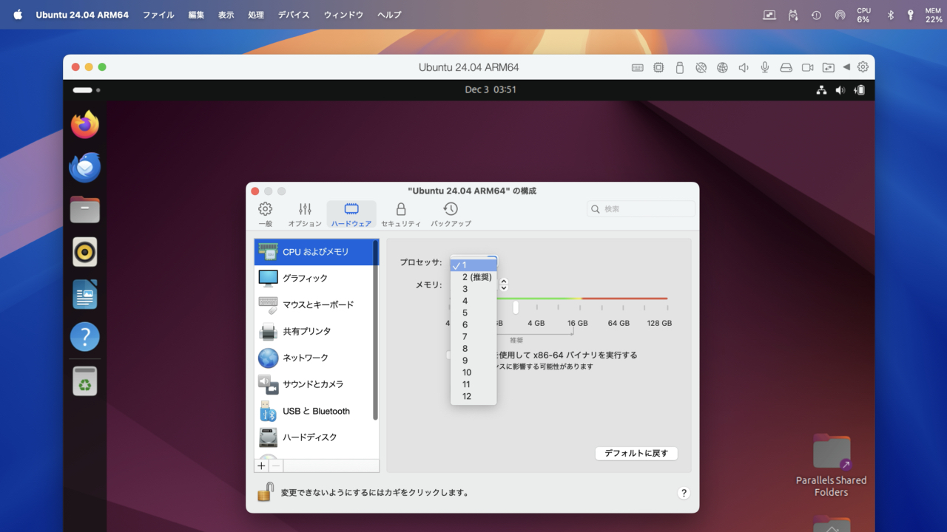Open Help from the Ubuntu dock
Screen dimensions: 947x532
pyautogui.click(x=85, y=337)
